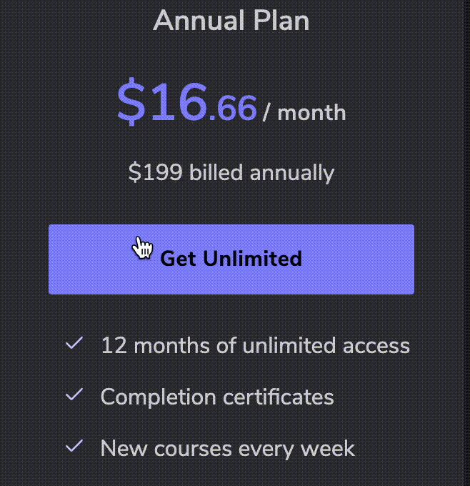The image size is (470, 486).
Task: Click the Get Unlimited button
Action: pyautogui.click(x=231, y=259)
